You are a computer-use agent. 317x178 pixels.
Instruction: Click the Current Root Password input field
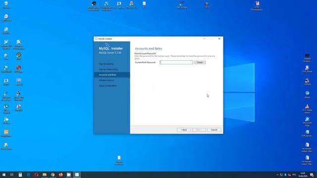point(176,62)
